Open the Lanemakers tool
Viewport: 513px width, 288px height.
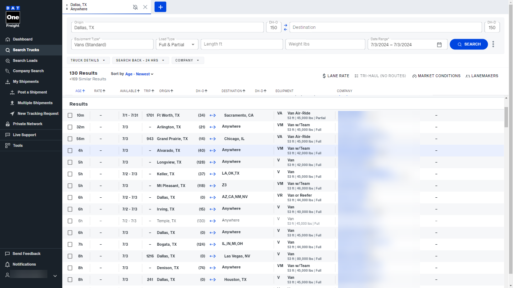coord(482,76)
